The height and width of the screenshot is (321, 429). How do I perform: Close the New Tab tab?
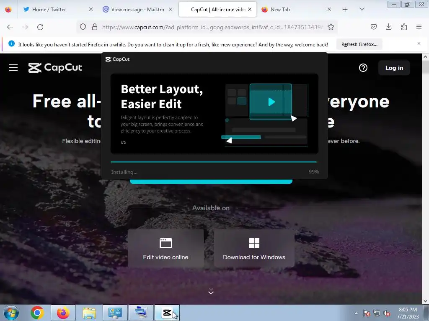coord(329,10)
